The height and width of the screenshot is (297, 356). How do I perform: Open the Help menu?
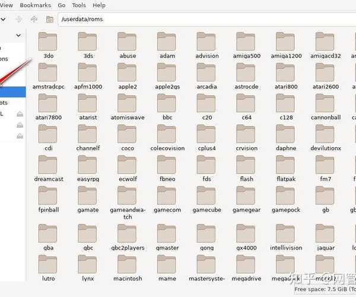tap(99, 5)
